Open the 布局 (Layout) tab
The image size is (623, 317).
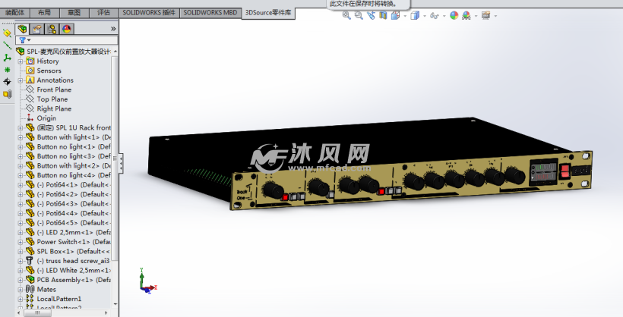(44, 13)
